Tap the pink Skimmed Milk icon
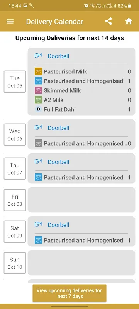The image size is (139, 309). pyautogui.click(x=38, y=90)
